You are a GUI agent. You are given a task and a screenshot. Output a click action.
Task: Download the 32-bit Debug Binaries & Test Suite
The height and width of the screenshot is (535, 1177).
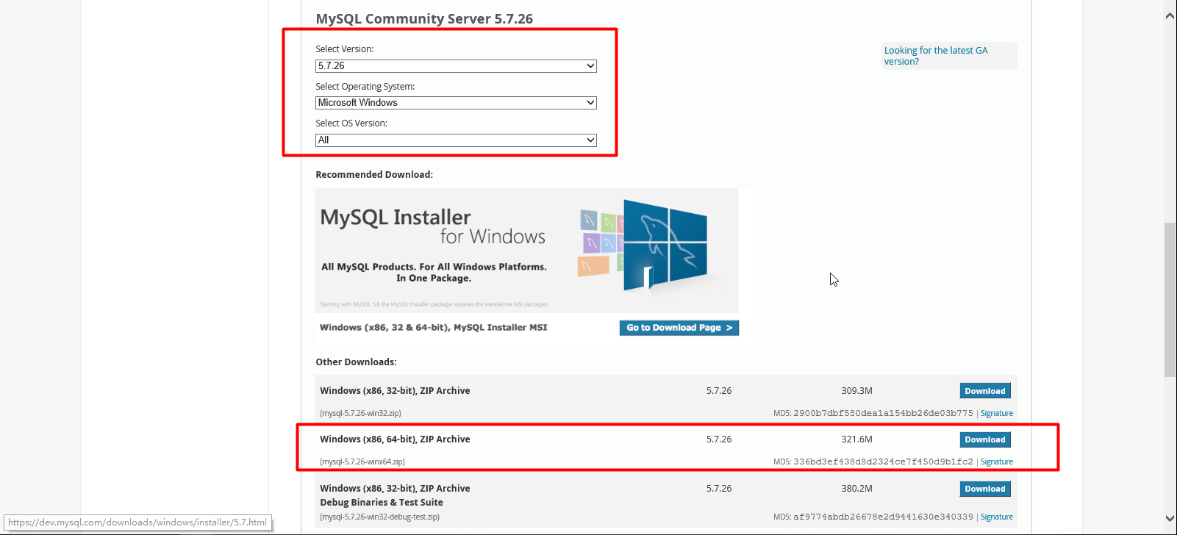[x=985, y=489]
